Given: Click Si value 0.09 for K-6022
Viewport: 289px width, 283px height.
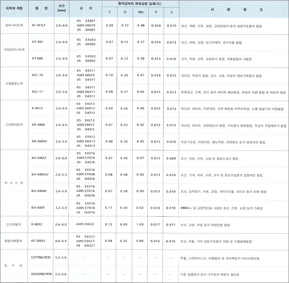Looking at the screenshot, I should pyautogui.click(x=124, y=224).
